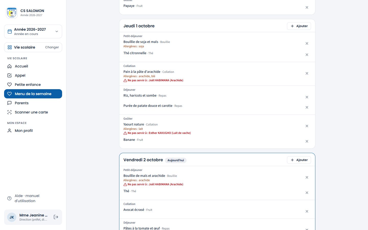Click the Aujourd'hui badge
368x230 pixels.
(x=176, y=160)
